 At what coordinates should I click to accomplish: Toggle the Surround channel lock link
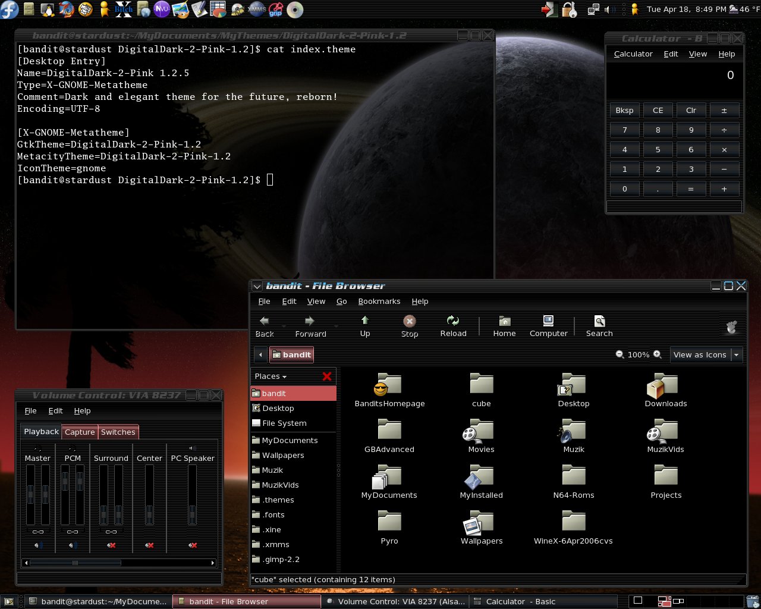pos(111,532)
